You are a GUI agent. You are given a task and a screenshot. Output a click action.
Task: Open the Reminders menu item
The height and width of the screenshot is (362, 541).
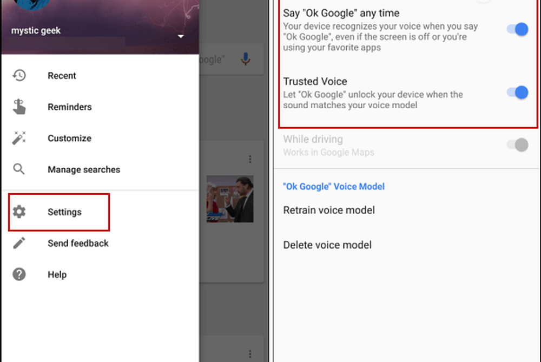click(x=70, y=107)
